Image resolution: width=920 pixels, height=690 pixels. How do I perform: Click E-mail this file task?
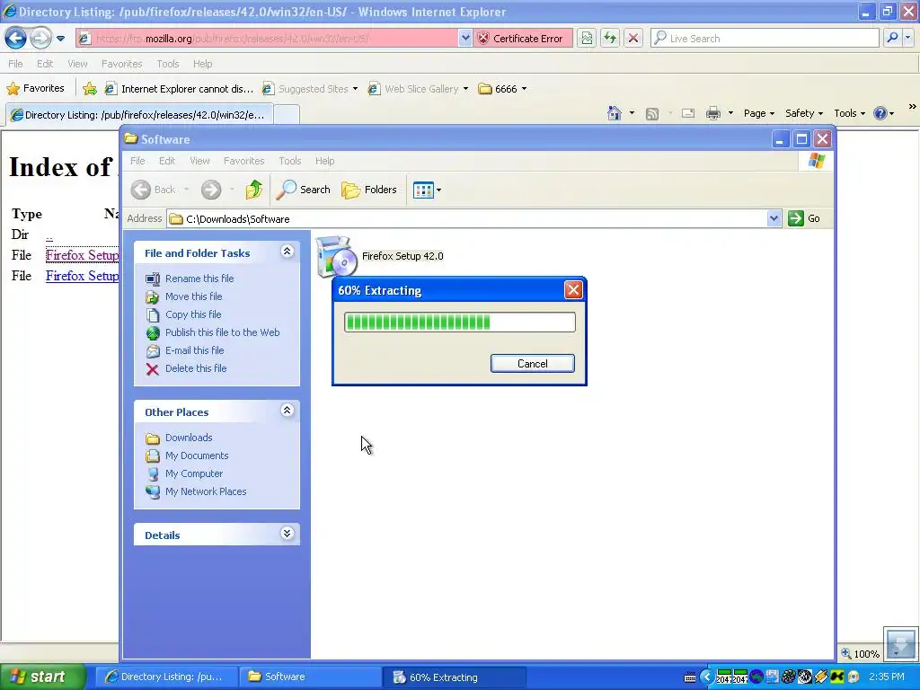click(x=194, y=350)
